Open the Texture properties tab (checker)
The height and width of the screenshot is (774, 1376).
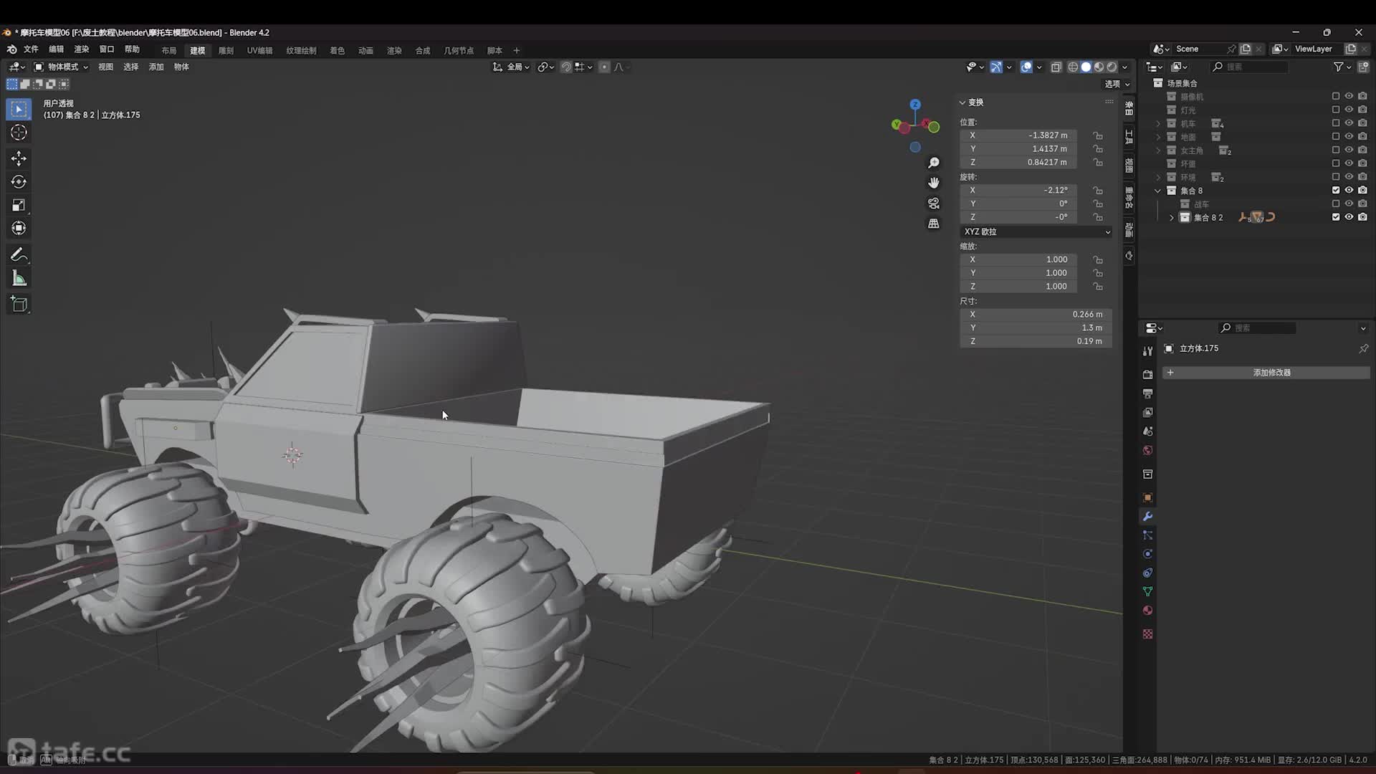click(x=1147, y=634)
